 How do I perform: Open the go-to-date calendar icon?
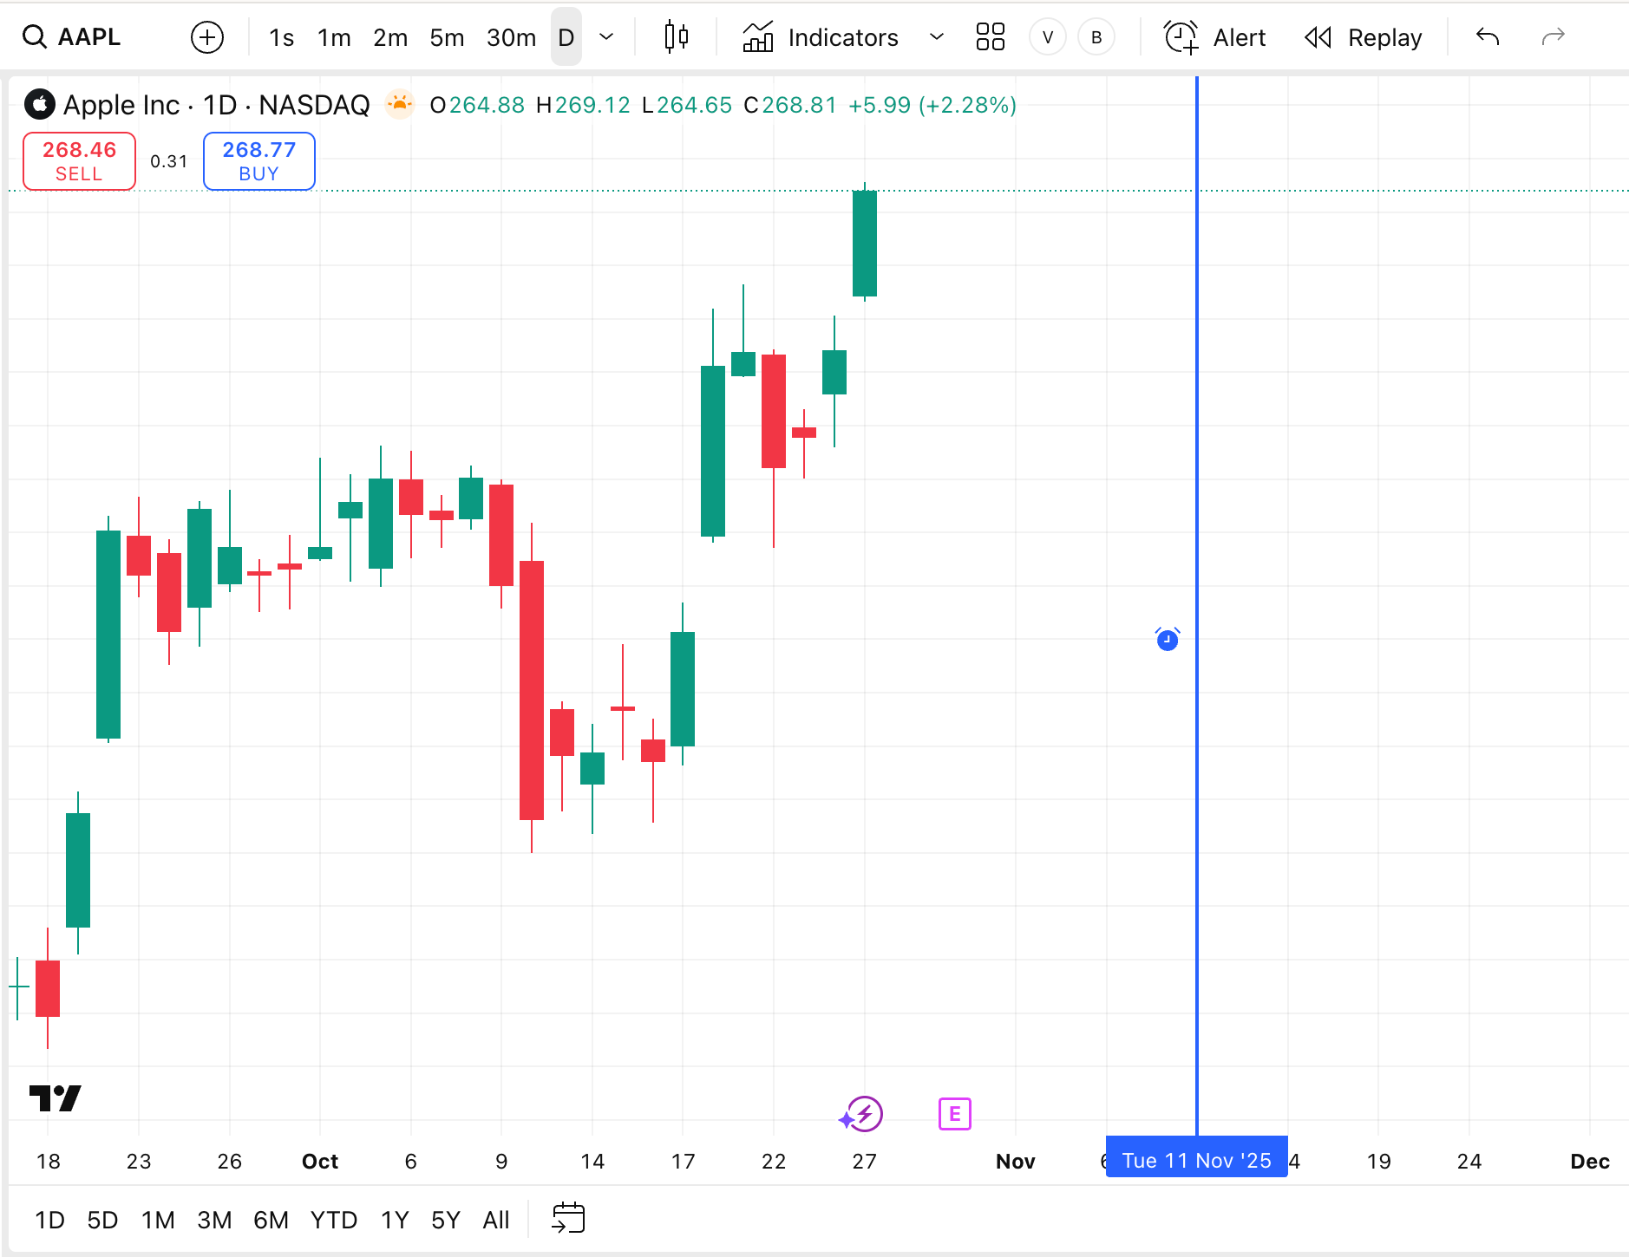[x=568, y=1219]
